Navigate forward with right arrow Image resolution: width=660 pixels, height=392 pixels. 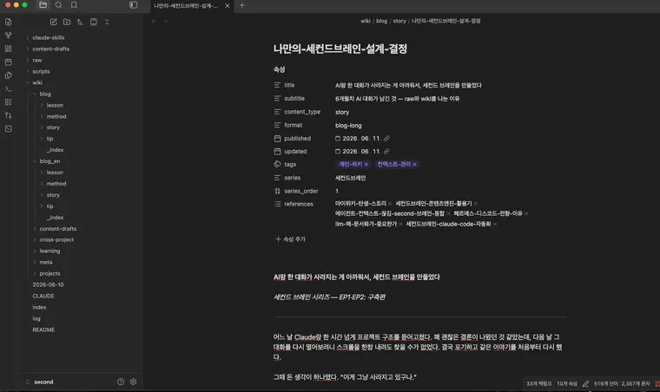(165, 21)
